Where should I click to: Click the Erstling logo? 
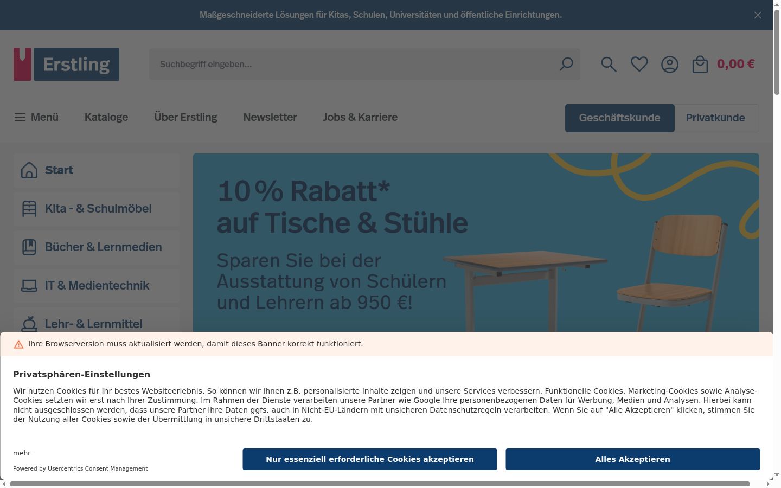(x=66, y=64)
